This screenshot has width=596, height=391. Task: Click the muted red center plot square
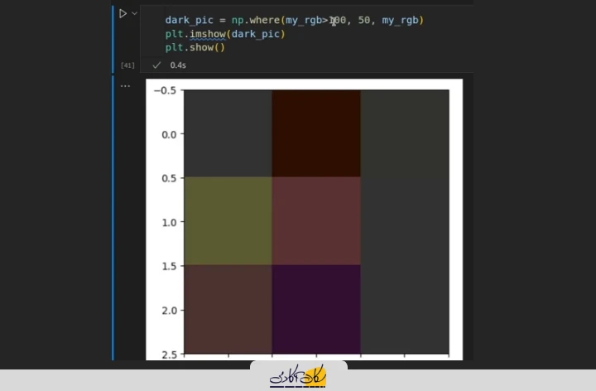(x=316, y=220)
